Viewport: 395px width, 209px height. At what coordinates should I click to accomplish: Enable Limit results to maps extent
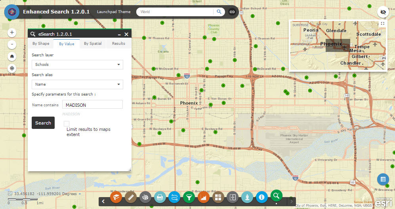coord(67,123)
